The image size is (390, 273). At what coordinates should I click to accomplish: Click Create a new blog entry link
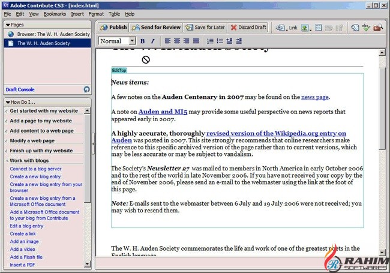(35, 177)
